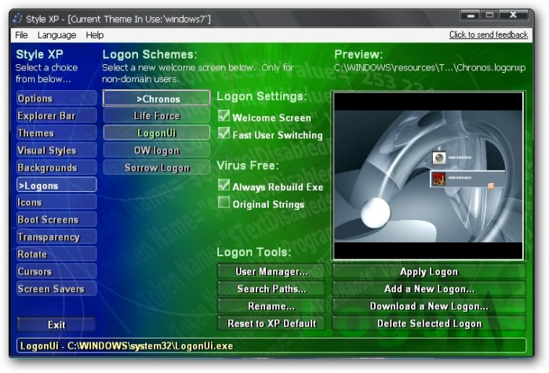
Task: Pick the LogonUi logon scheme
Action: click(x=157, y=133)
